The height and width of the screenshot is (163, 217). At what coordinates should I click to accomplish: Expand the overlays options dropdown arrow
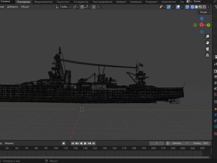(182, 7)
